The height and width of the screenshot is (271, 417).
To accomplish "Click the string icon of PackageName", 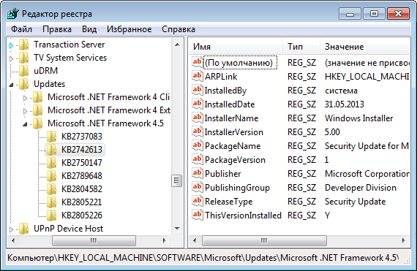I will coord(197,145).
